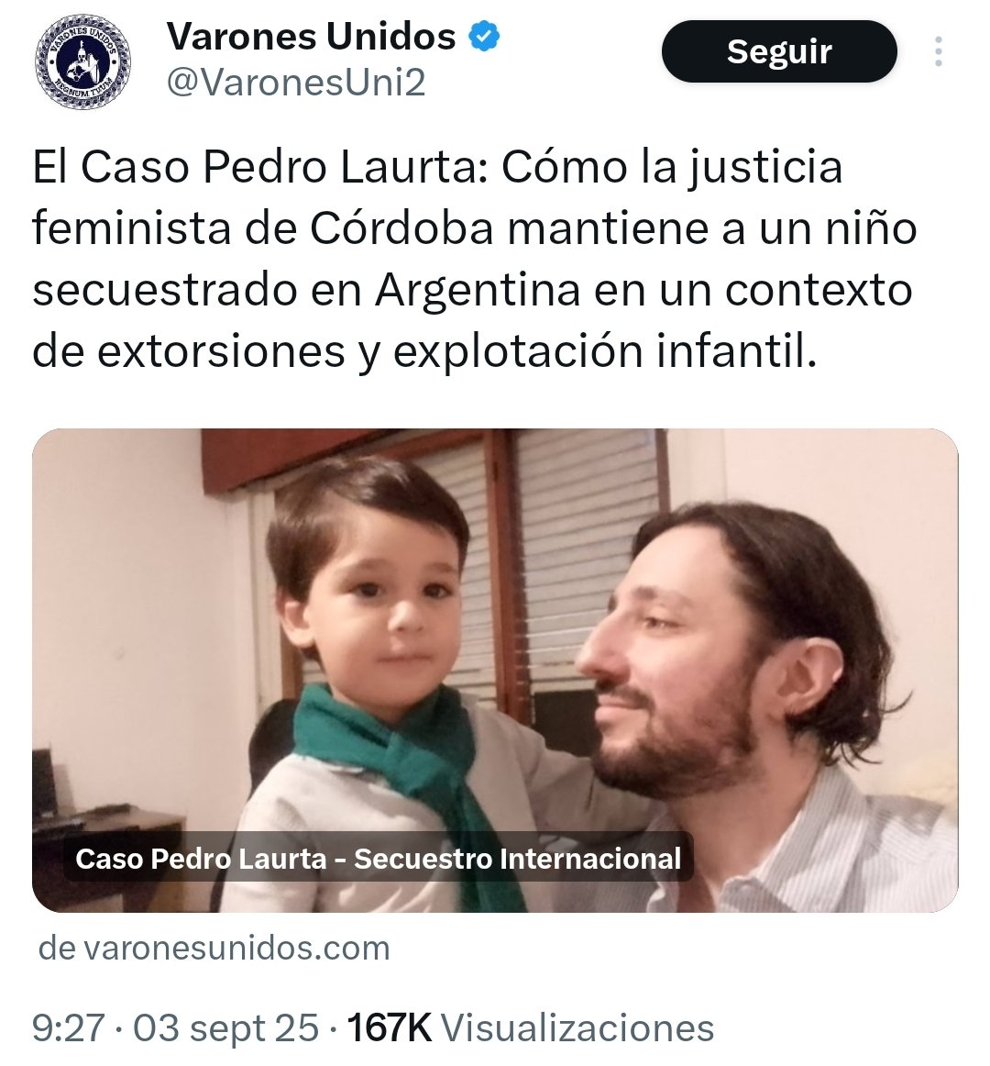The height and width of the screenshot is (1066, 990).
Task: Follow the account with the Seguir button
Action: (x=778, y=51)
